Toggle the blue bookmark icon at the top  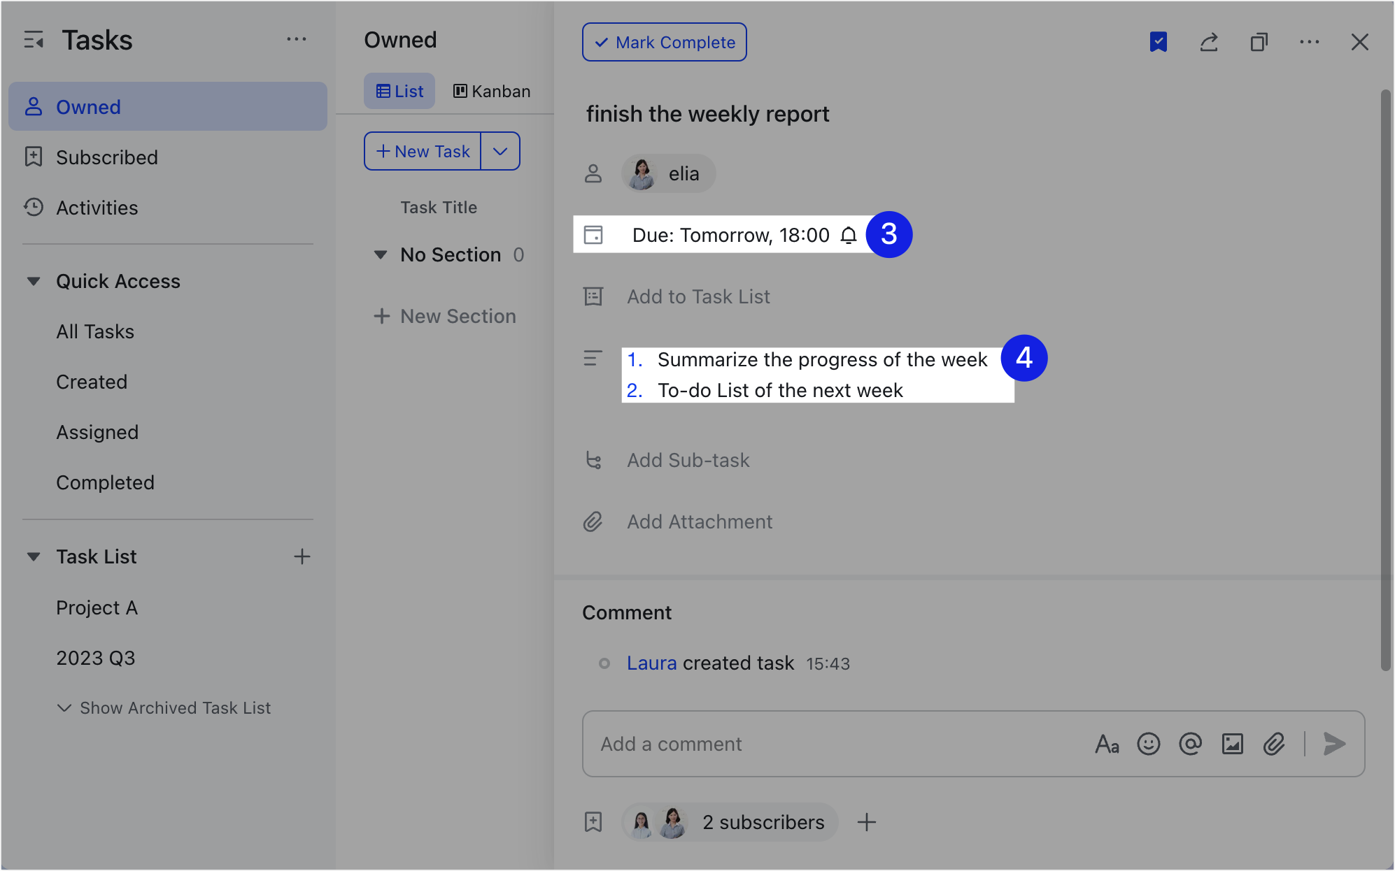point(1159,42)
